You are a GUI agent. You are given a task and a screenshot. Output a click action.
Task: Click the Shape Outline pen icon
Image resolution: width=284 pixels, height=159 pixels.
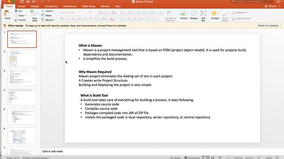[234, 19]
